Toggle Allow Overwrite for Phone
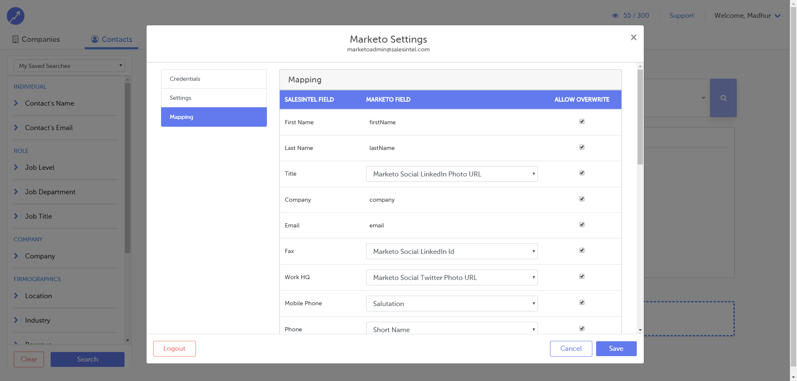The height and width of the screenshot is (381, 797). coord(582,328)
